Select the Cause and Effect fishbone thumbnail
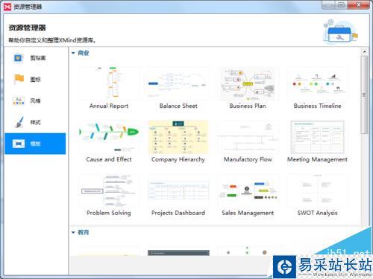Screen dimensions: 373x279 tap(109, 137)
